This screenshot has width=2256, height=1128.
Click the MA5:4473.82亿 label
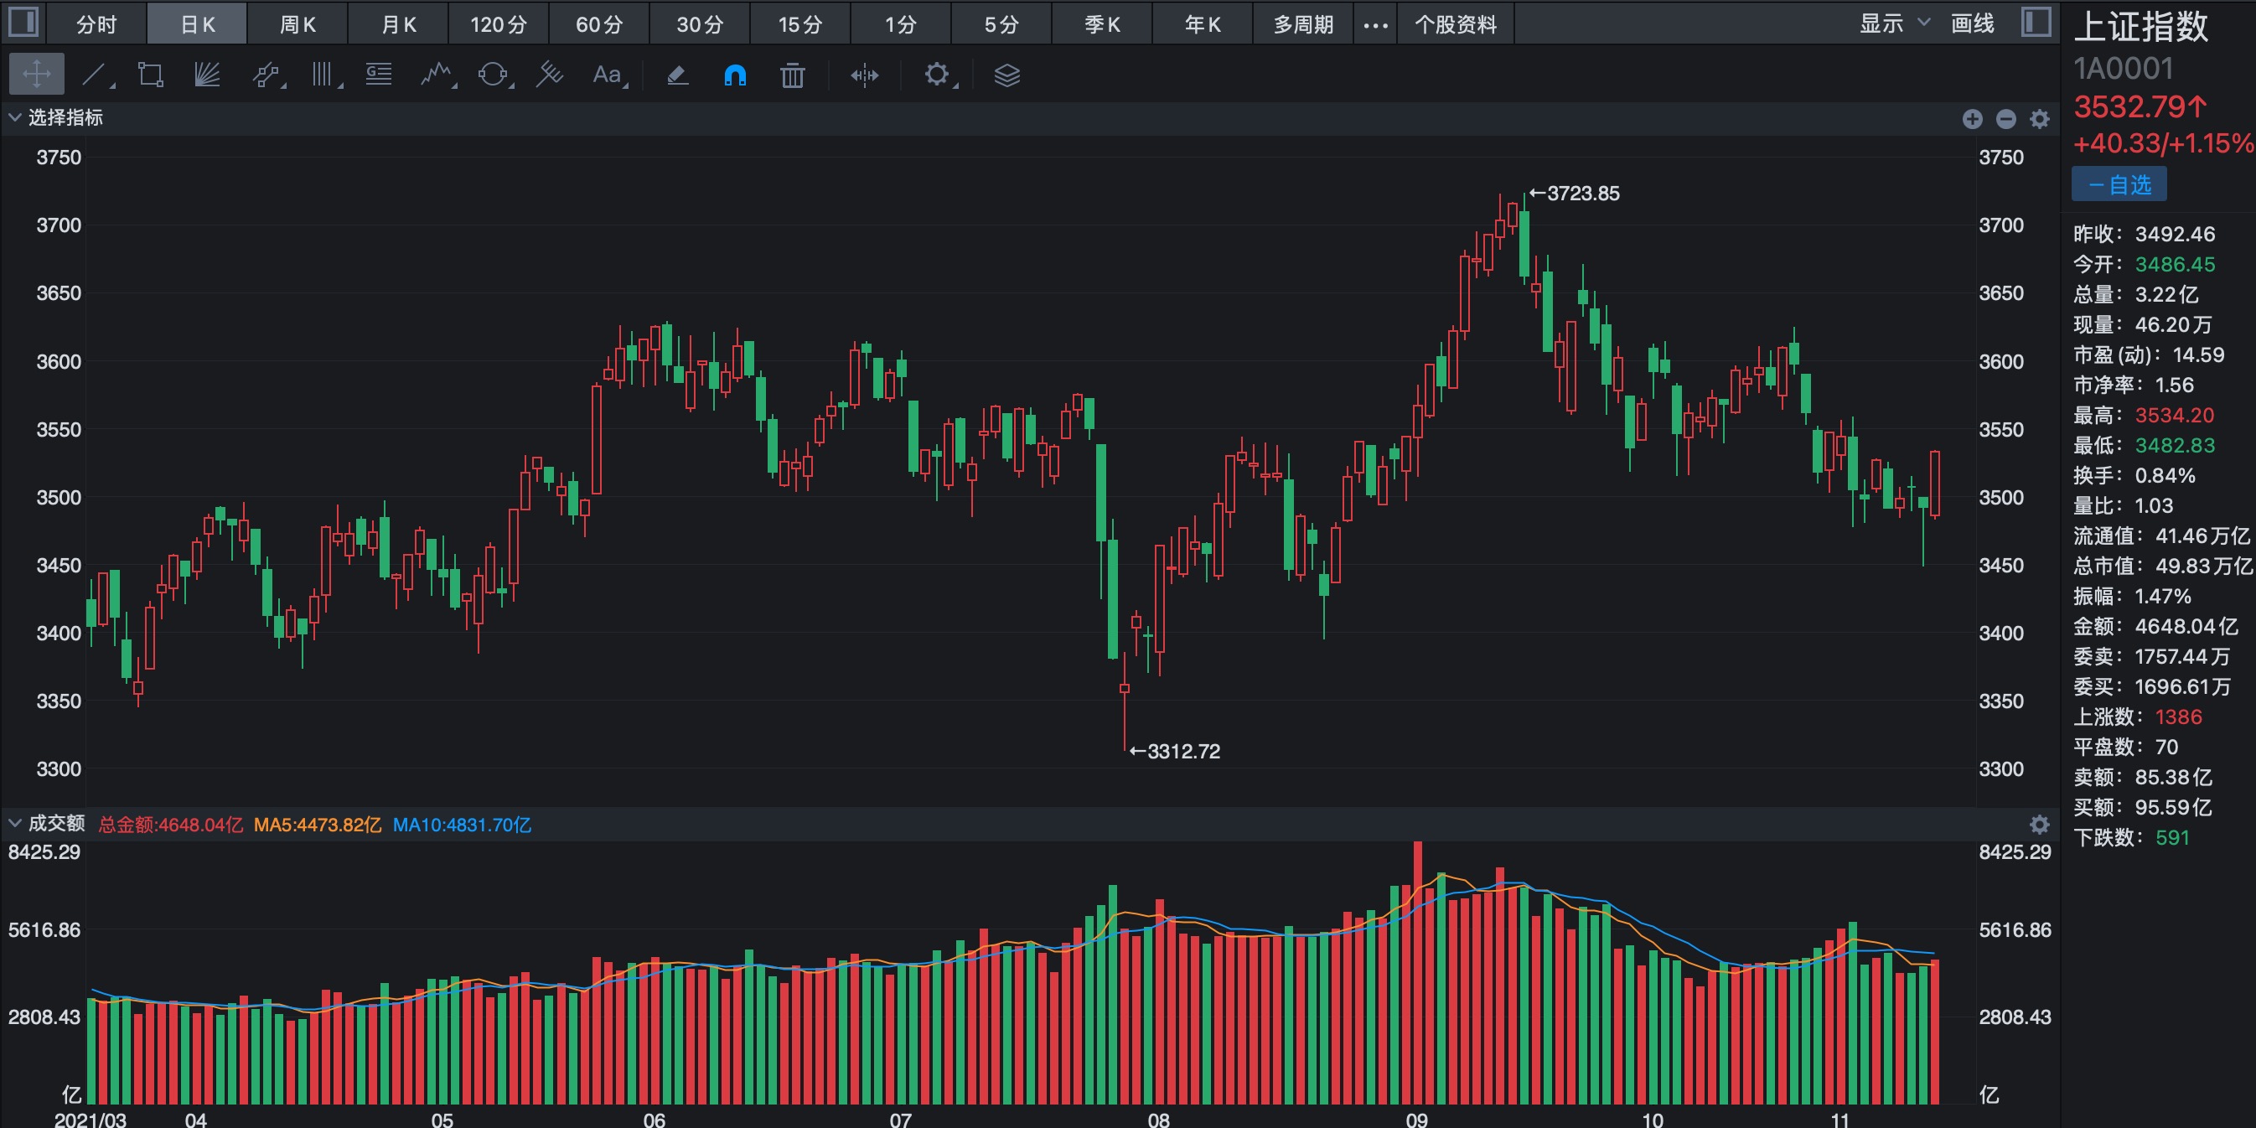pyautogui.click(x=317, y=824)
